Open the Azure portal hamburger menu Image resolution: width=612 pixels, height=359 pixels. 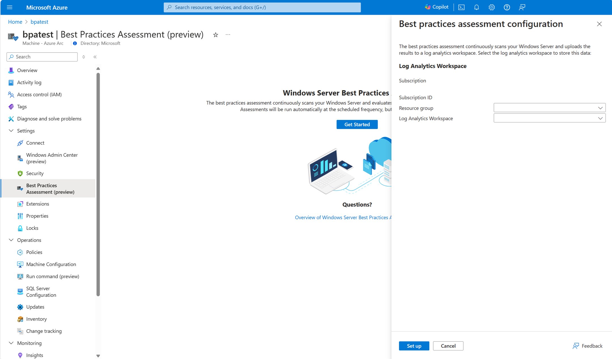pos(10,7)
